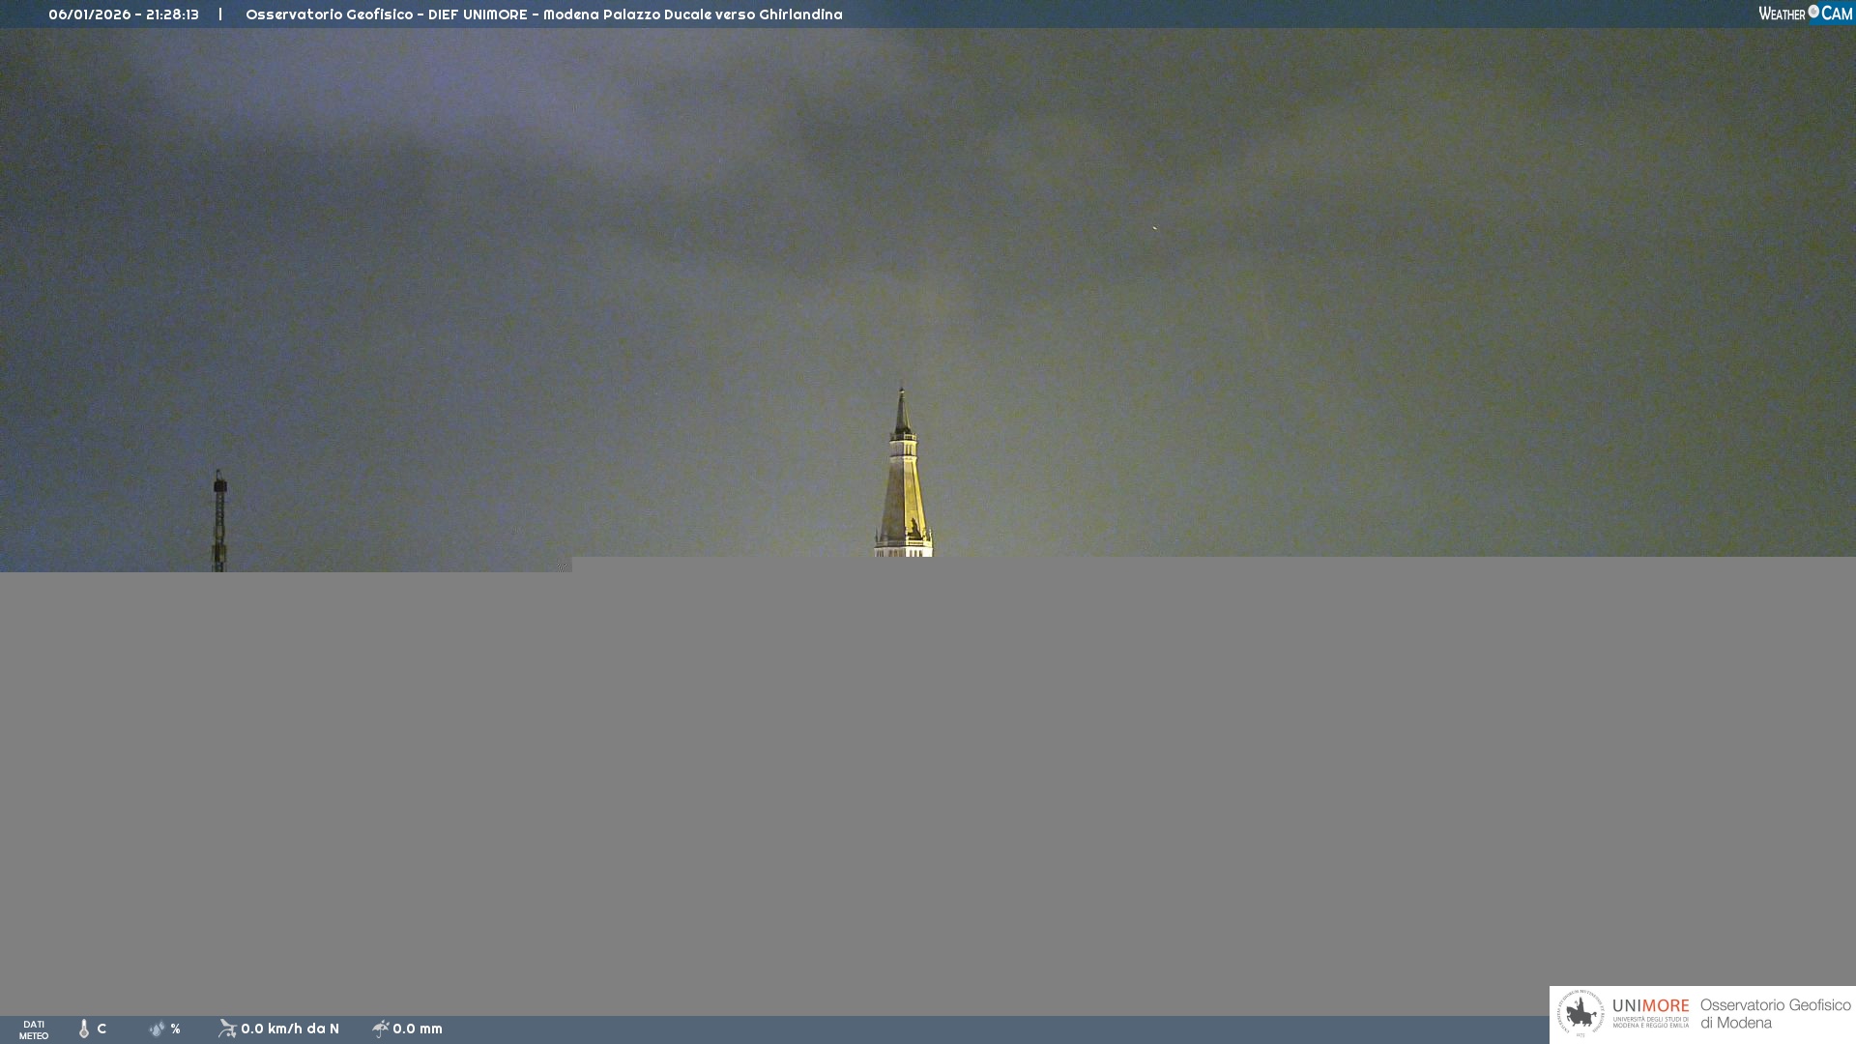Click the rainfall 0.0 mm reading
The height and width of the screenshot is (1044, 1856).
point(418,1029)
